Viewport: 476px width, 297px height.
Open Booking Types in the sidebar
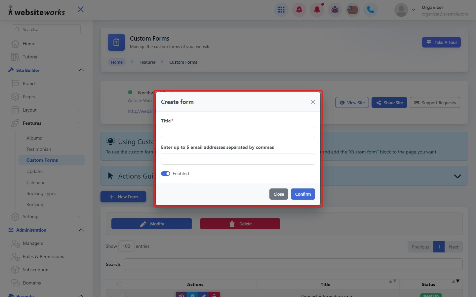point(41,193)
